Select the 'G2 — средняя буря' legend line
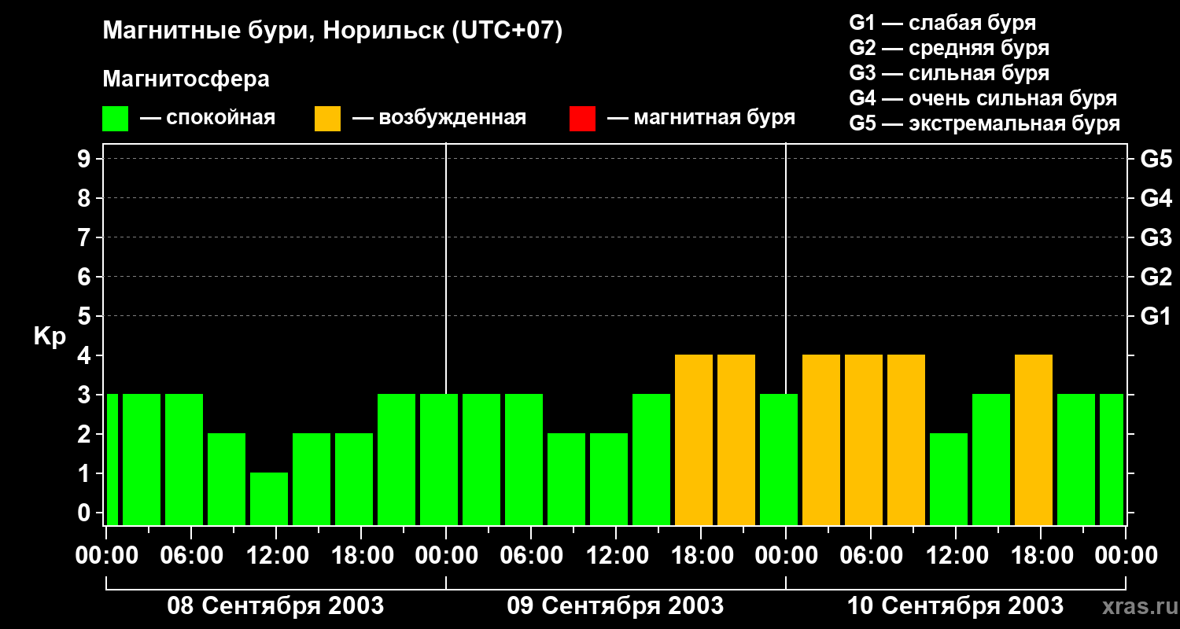Viewport: 1180px width, 629px height. (x=950, y=48)
